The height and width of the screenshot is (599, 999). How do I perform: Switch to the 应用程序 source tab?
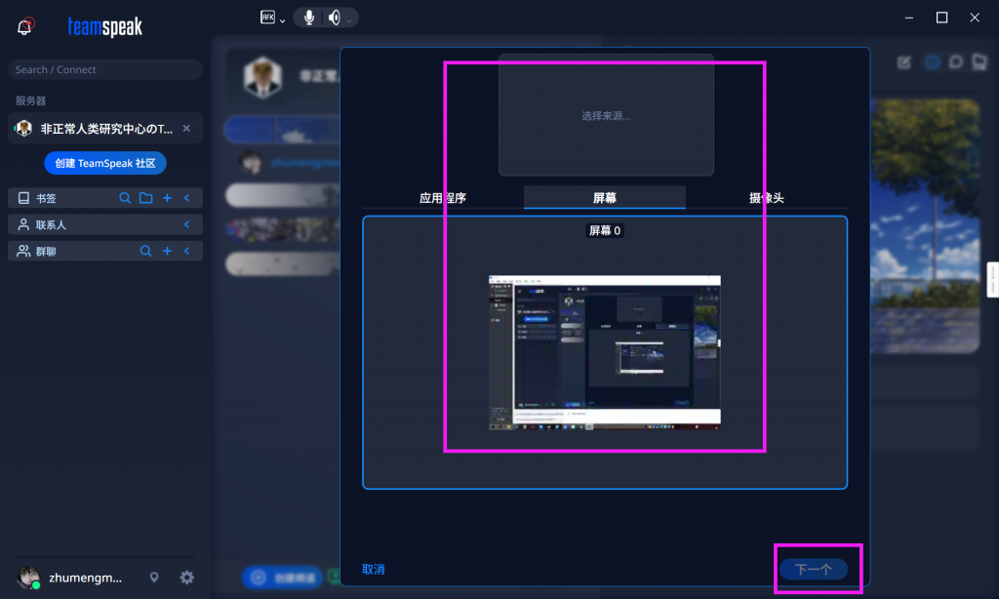tap(443, 198)
